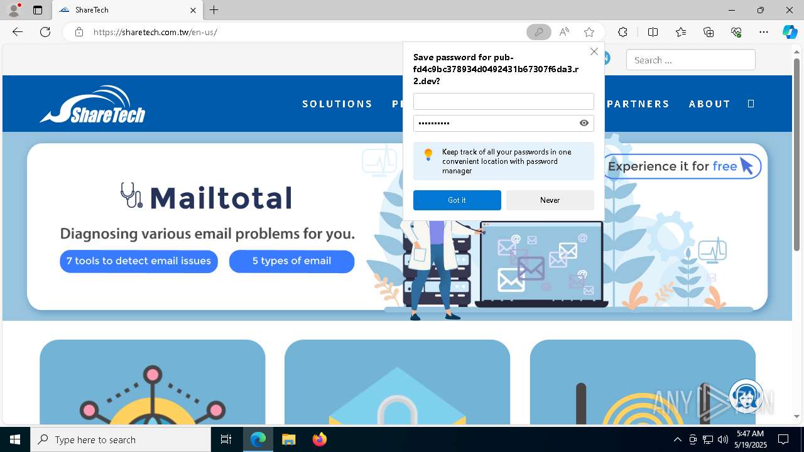Launch the Copilot sidebar icon
Viewport: 804px width, 452px height.
(790, 32)
